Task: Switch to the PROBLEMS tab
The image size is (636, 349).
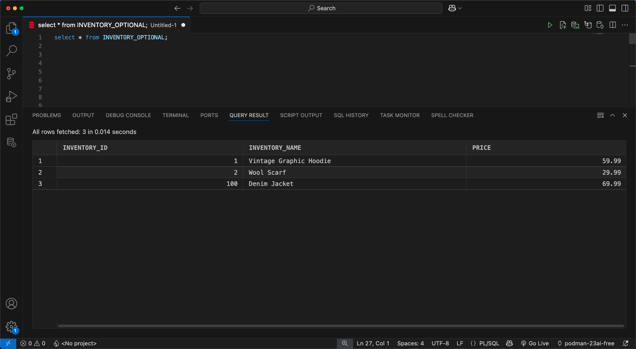Action: pos(47,115)
